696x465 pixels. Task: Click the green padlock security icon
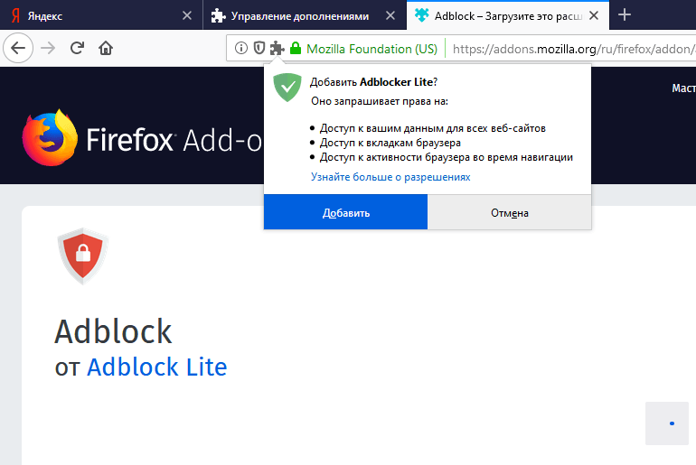296,48
